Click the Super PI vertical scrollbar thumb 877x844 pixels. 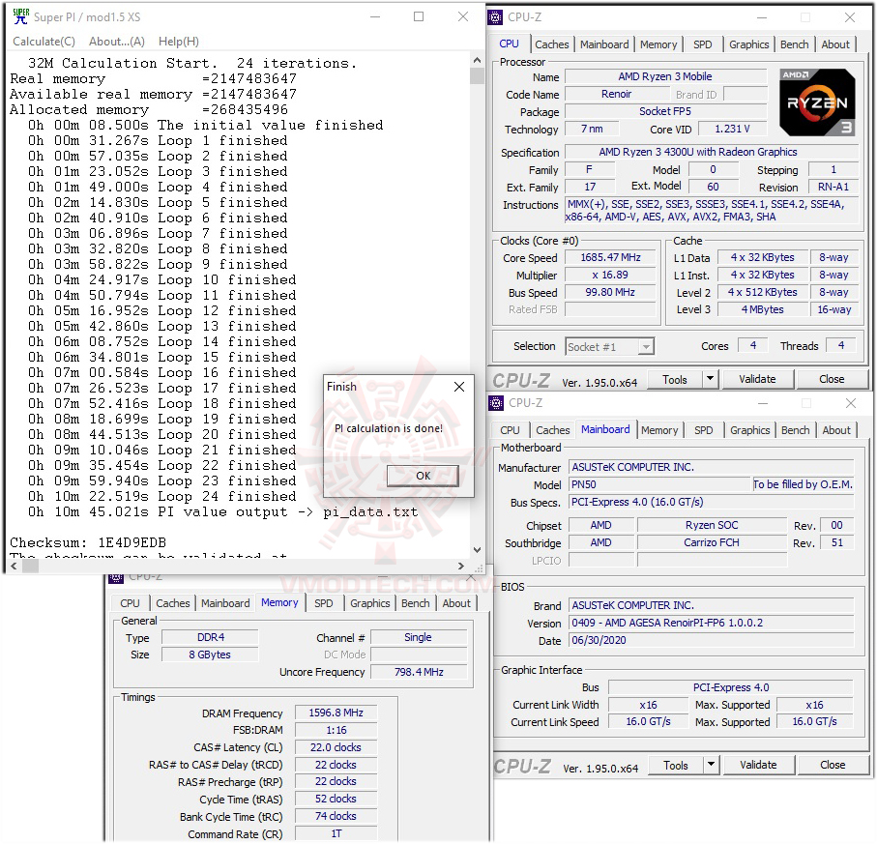tap(477, 75)
